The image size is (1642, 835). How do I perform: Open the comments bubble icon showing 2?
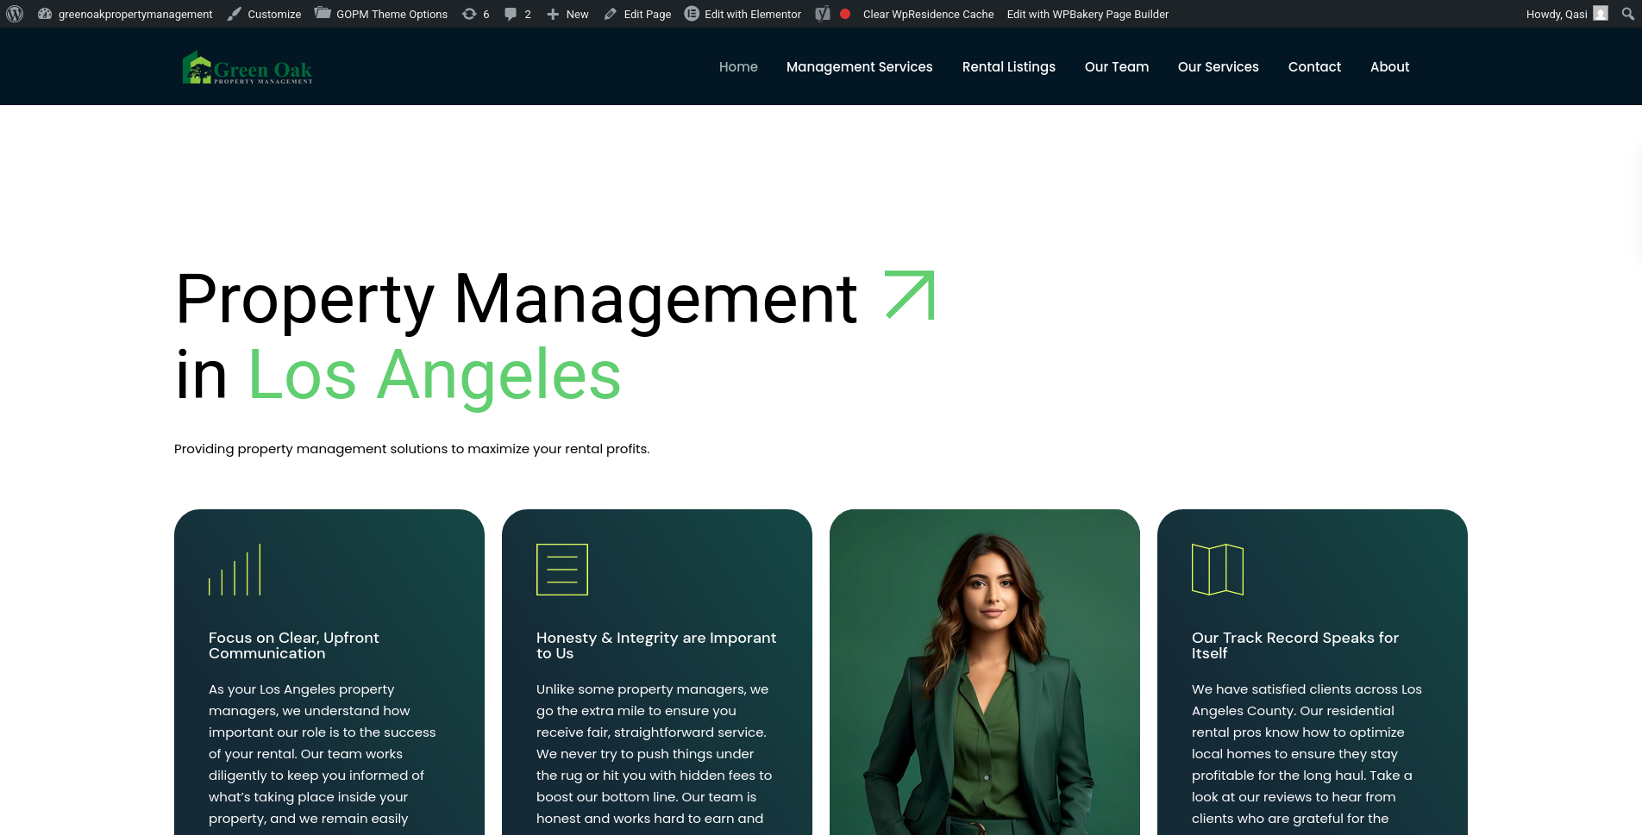[x=517, y=14]
